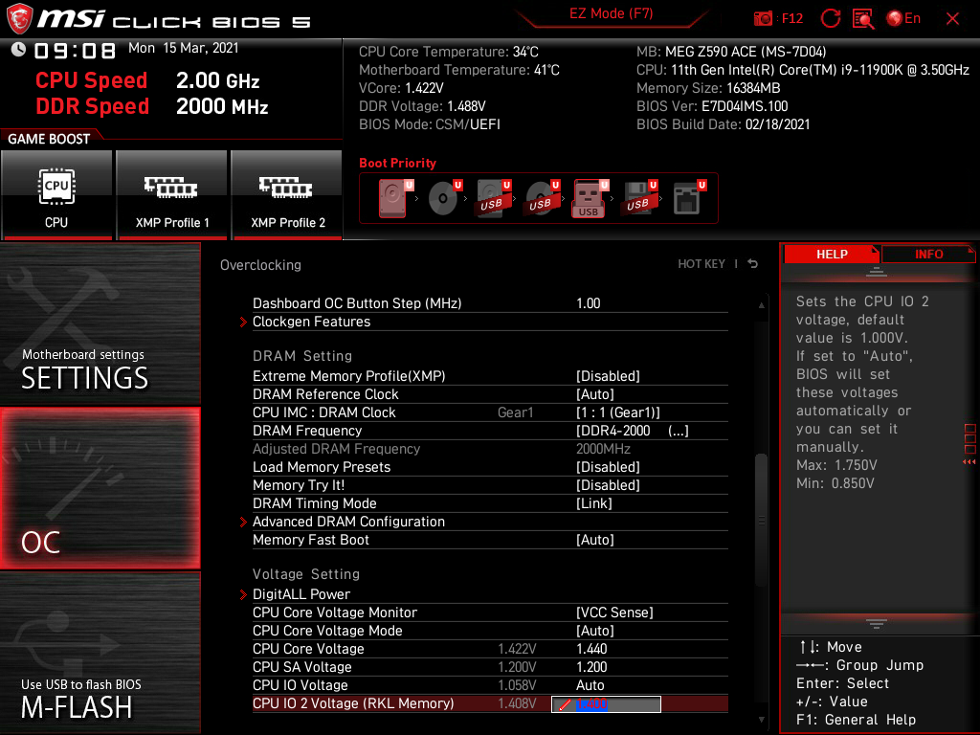Collapse help panel using top grip handle
Screen dimensions: 980x735
[x=876, y=271]
